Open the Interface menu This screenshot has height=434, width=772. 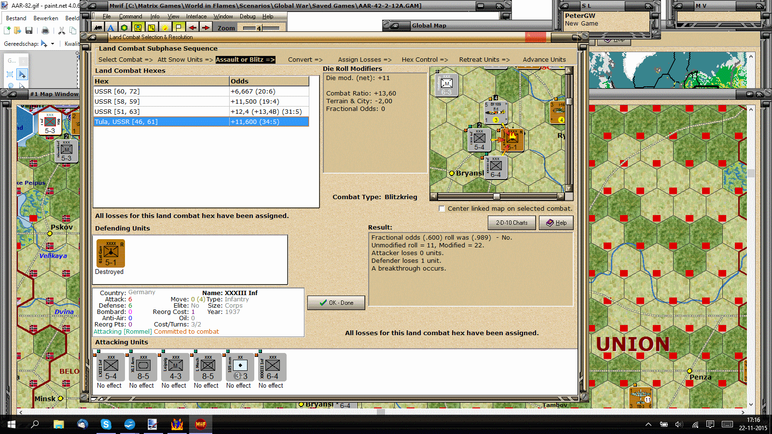point(196,16)
